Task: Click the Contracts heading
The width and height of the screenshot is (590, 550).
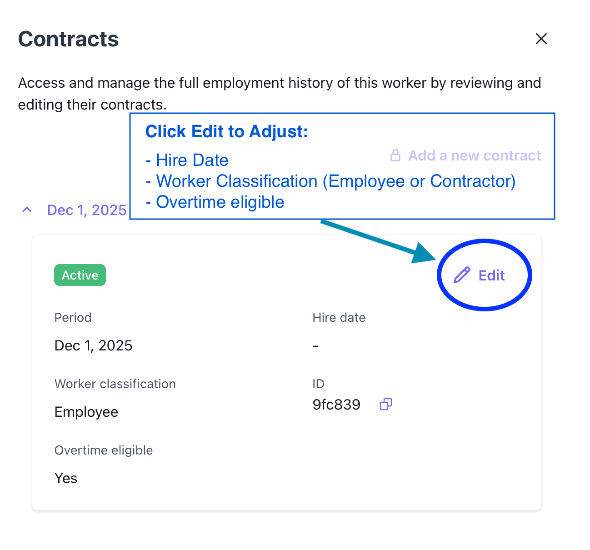Action: tap(68, 39)
